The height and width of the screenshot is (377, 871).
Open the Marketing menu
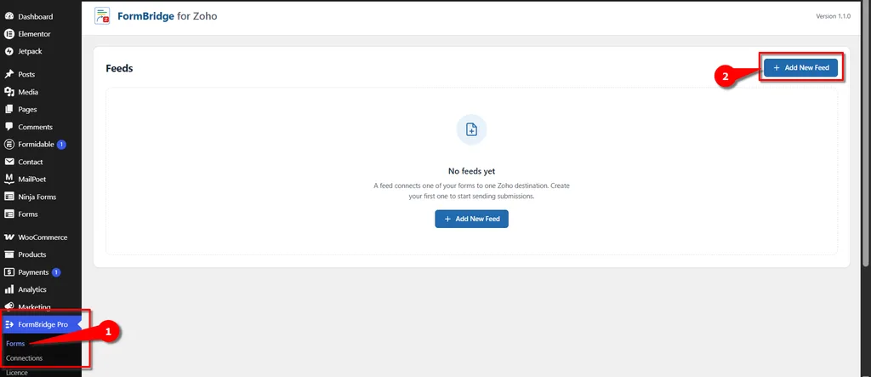click(34, 307)
